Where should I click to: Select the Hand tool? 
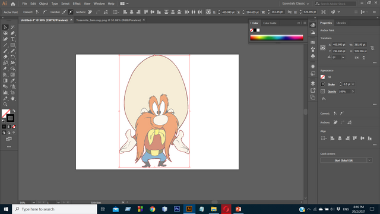click(12, 99)
